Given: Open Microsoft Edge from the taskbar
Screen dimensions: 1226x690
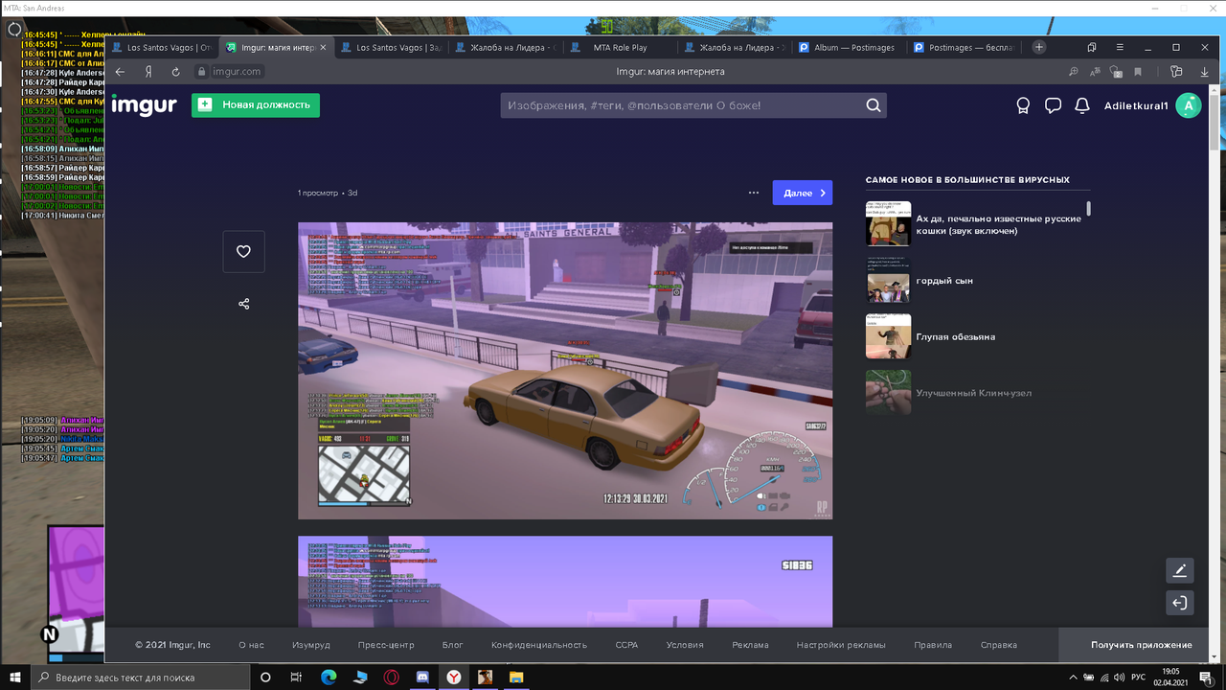Looking at the screenshot, I should 329,678.
